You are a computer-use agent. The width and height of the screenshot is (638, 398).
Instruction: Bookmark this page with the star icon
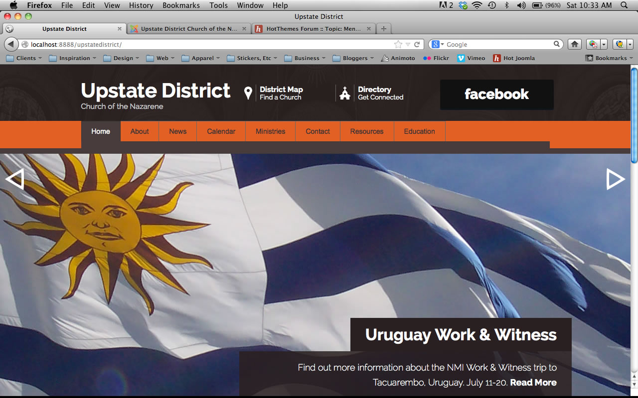(398, 44)
